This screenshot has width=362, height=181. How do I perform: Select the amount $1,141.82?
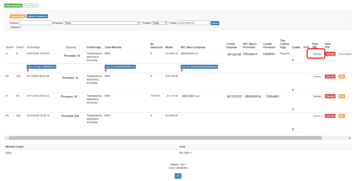(x=172, y=96)
